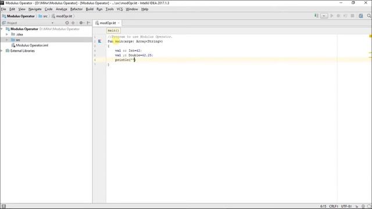Click src breadcrumb in navigation bar
Viewport: 372px width, 209px height.
point(43,16)
